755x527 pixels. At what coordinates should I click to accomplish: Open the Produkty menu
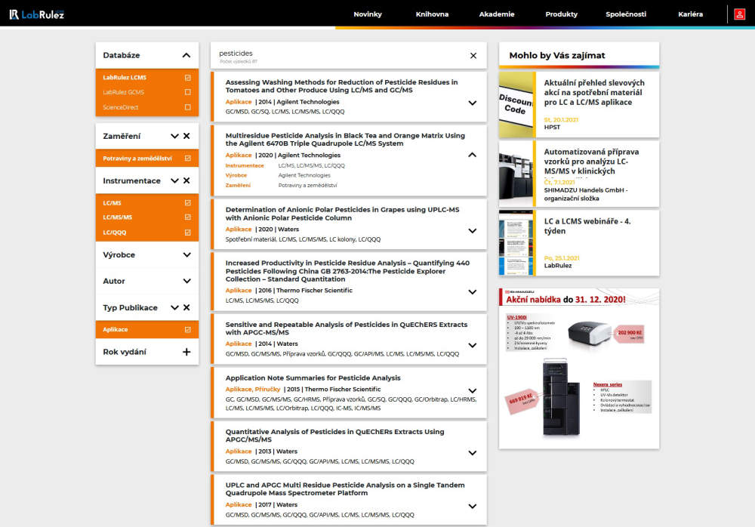coord(561,14)
